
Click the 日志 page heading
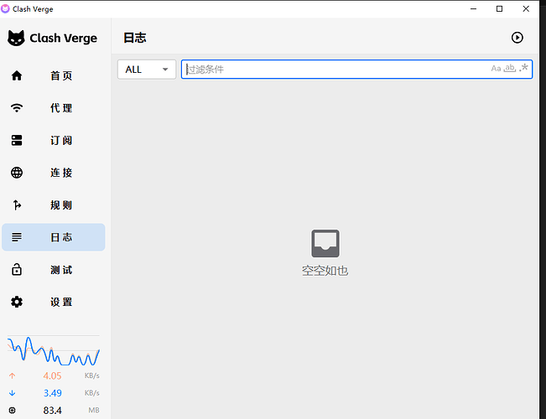(135, 38)
